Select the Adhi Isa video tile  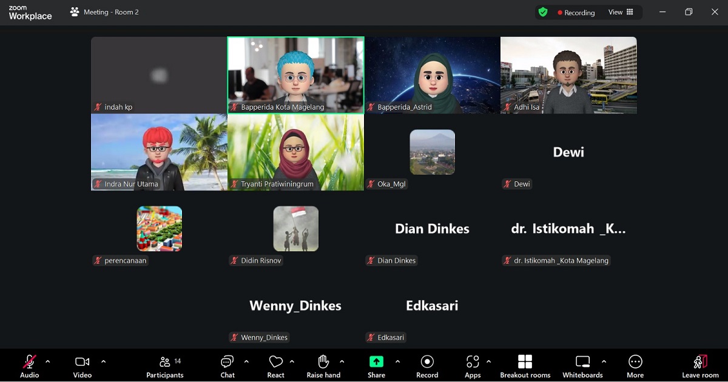pyautogui.click(x=568, y=75)
